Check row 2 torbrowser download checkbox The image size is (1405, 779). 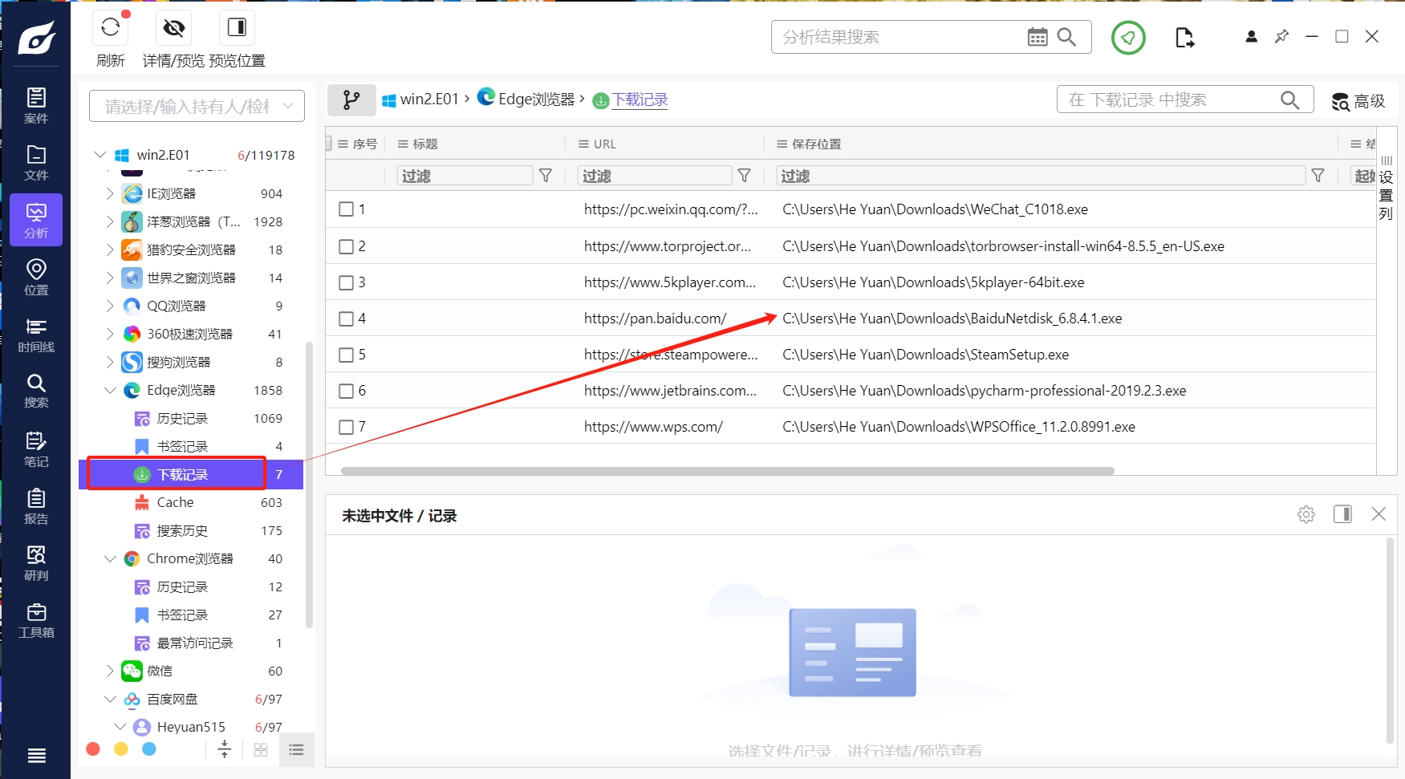346,246
